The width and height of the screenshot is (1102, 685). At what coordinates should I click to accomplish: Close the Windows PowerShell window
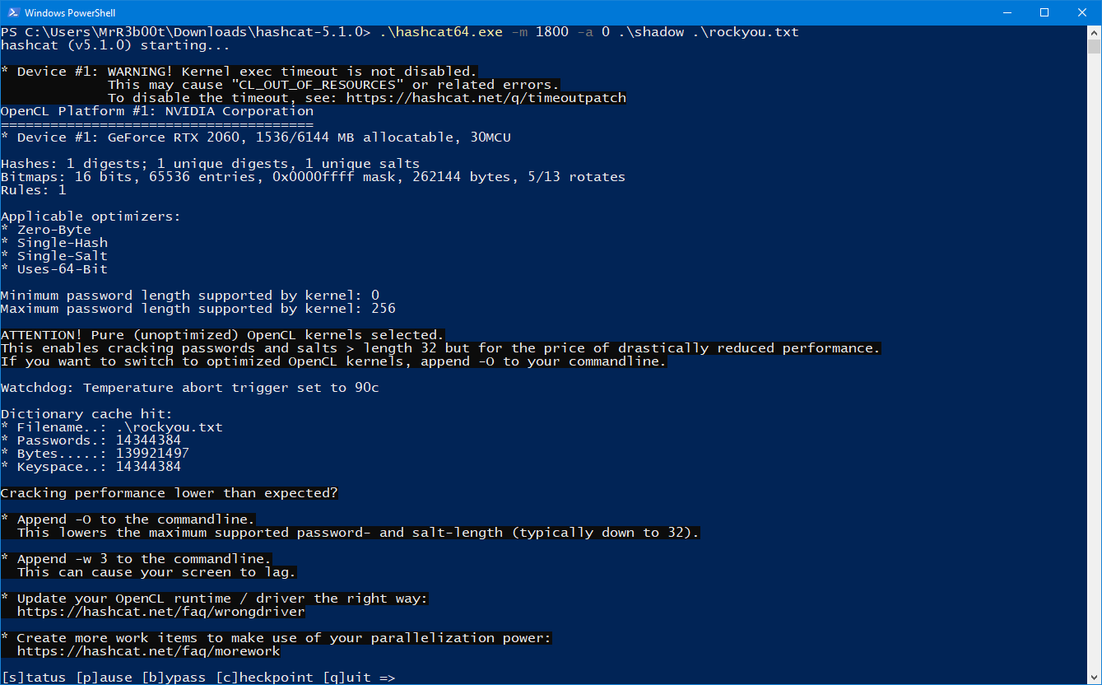pyautogui.click(x=1082, y=12)
